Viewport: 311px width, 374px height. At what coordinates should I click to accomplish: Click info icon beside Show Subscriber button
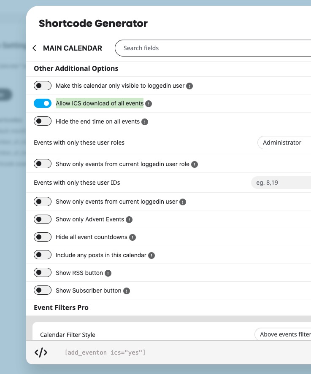point(127,291)
